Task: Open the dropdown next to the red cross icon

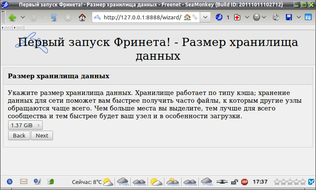Action: pos(247,17)
